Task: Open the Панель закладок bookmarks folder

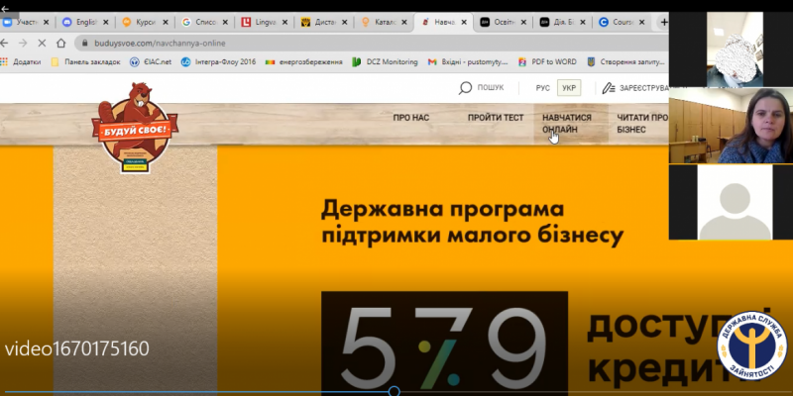Action: pos(85,61)
